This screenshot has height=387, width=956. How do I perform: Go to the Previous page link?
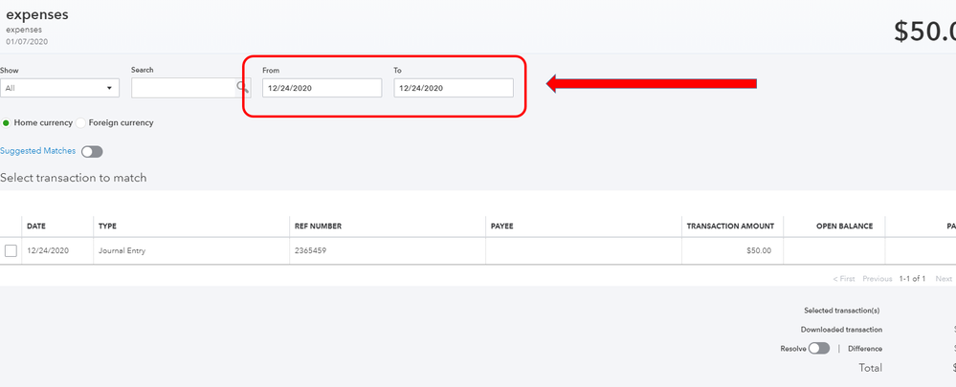click(x=878, y=279)
